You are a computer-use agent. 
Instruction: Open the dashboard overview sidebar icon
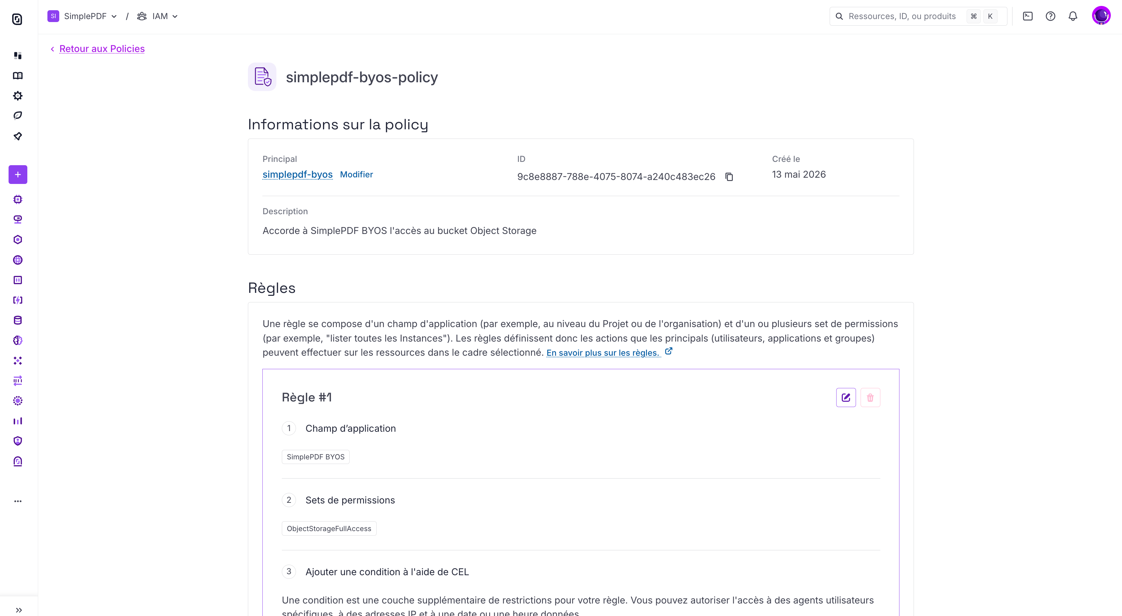pos(18,55)
